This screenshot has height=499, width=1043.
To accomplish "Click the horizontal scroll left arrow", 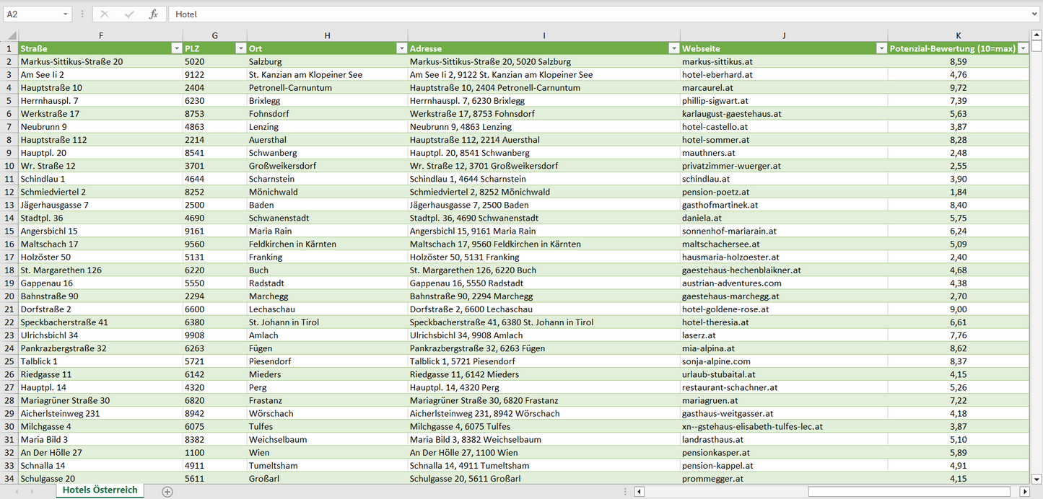I will 640,492.
